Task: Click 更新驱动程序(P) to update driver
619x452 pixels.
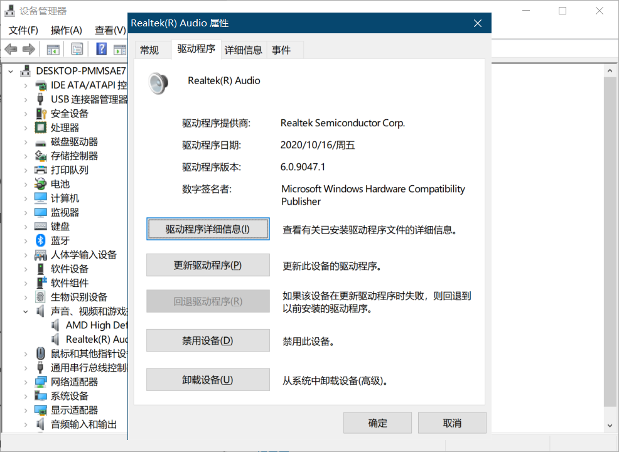Action: pyautogui.click(x=208, y=265)
